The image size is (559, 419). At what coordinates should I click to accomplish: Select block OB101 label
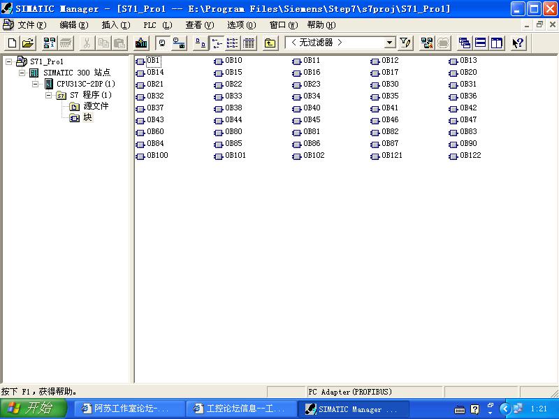point(235,155)
